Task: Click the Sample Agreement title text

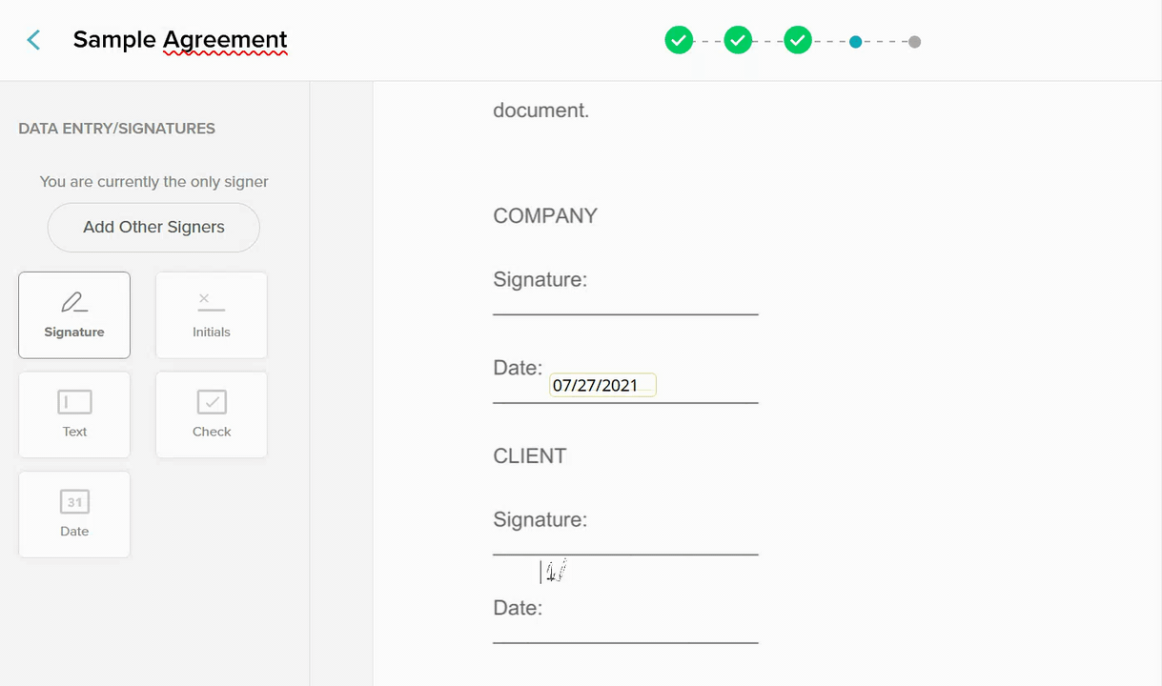Action: coord(179,40)
